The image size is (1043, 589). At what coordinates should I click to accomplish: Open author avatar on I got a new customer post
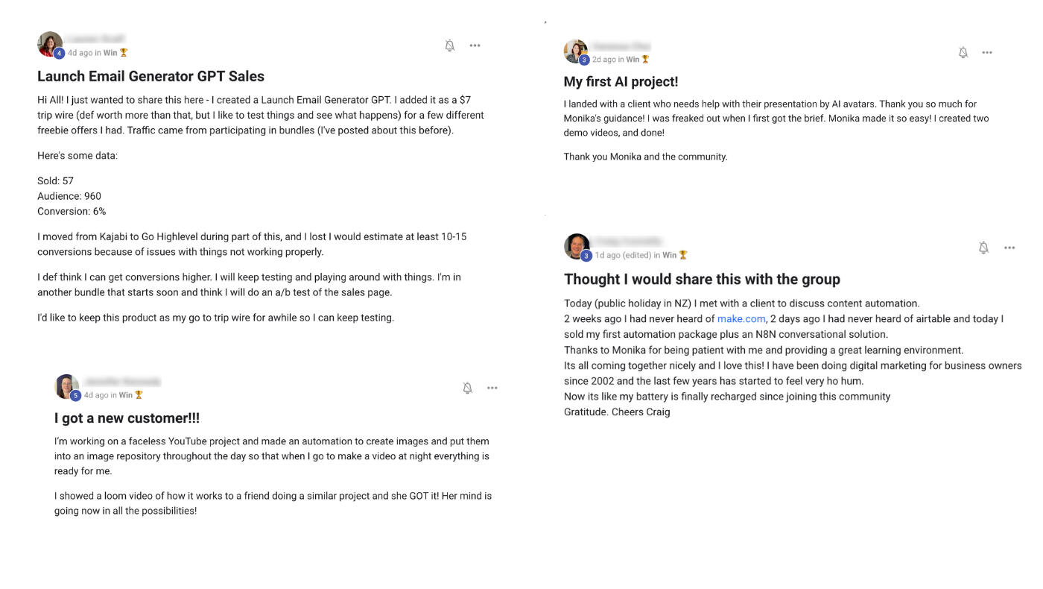point(66,386)
